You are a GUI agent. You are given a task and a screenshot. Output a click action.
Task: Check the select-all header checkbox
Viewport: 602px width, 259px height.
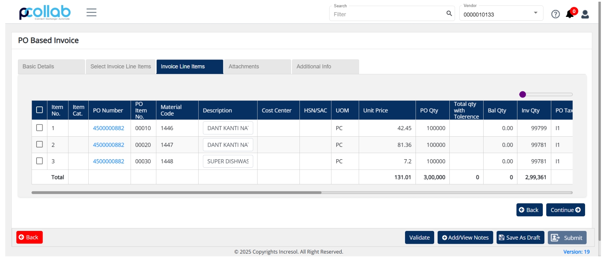pyautogui.click(x=40, y=110)
